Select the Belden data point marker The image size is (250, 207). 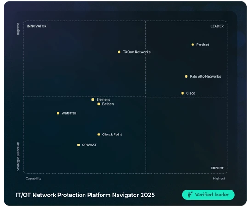click(99, 104)
